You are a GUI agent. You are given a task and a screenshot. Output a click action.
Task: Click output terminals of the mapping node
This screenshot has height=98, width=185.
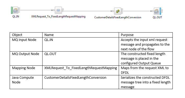coord(63,10)
